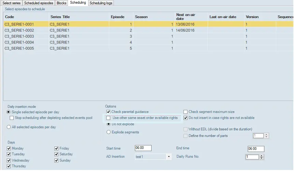Switch to the Select series tab
294x171 pixels.
(x=11, y=3)
